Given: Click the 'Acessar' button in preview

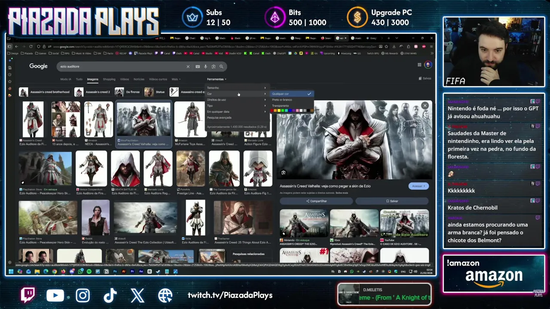Looking at the screenshot, I should 418,186.
